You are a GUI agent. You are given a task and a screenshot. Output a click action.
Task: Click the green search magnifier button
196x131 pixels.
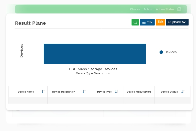tap(135, 22)
